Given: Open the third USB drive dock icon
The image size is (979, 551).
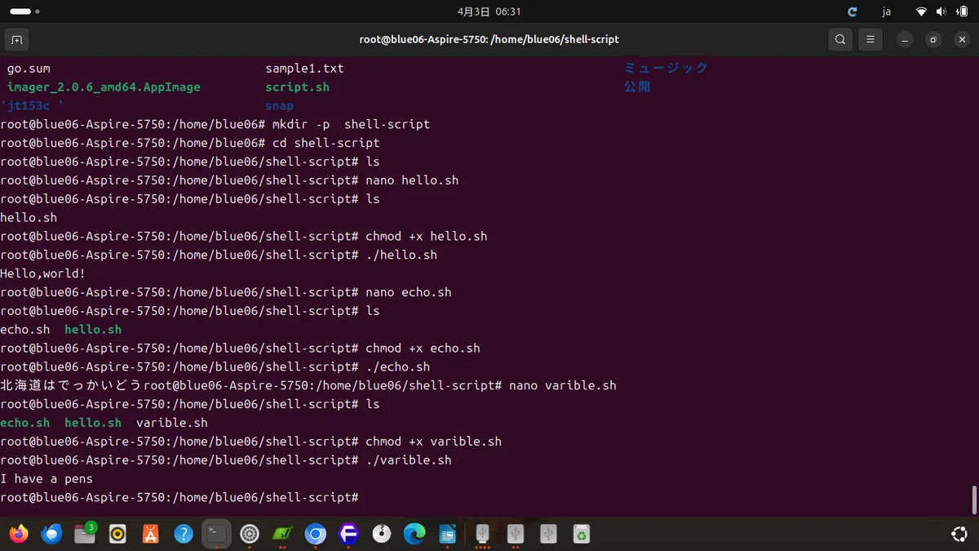Looking at the screenshot, I should [x=548, y=534].
